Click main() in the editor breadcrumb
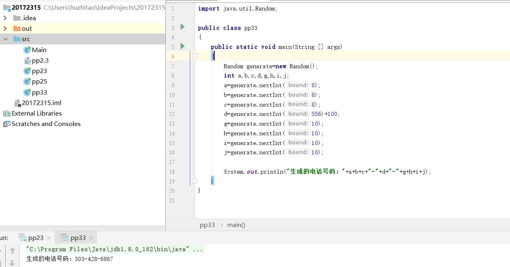 (x=236, y=225)
